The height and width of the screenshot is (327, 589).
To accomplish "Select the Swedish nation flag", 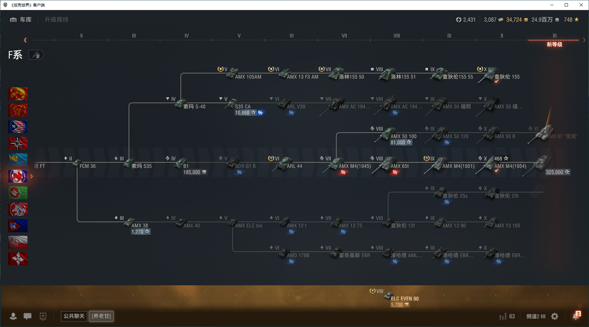I will click(18, 160).
